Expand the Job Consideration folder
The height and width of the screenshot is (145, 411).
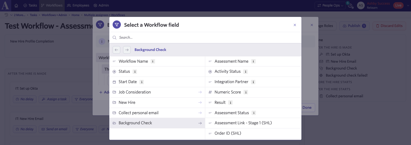pos(157,92)
